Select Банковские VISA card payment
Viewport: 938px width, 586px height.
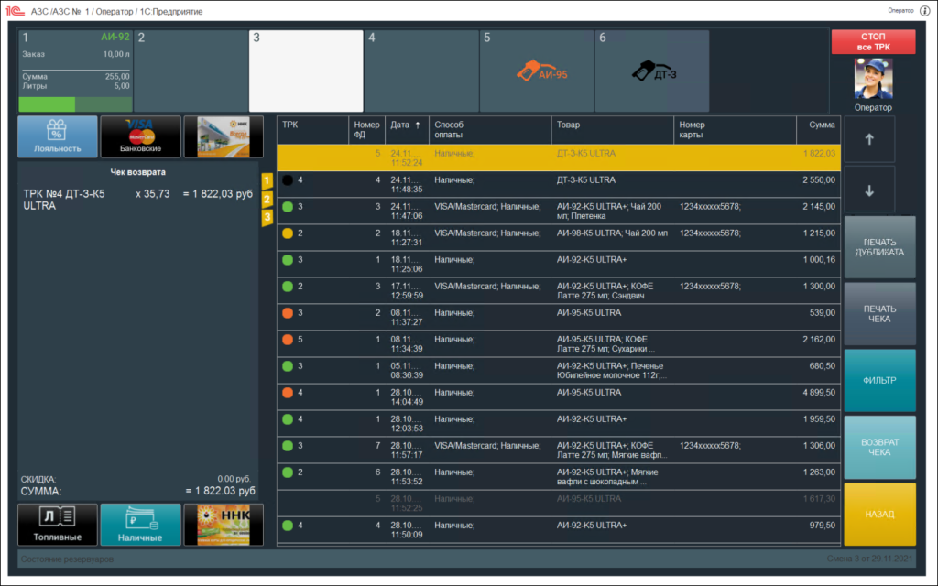coord(140,136)
